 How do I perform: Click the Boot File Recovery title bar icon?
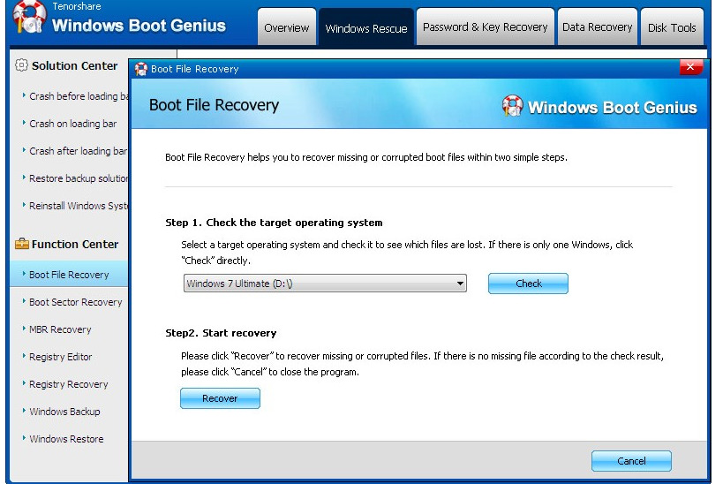[x=141, y=69]
